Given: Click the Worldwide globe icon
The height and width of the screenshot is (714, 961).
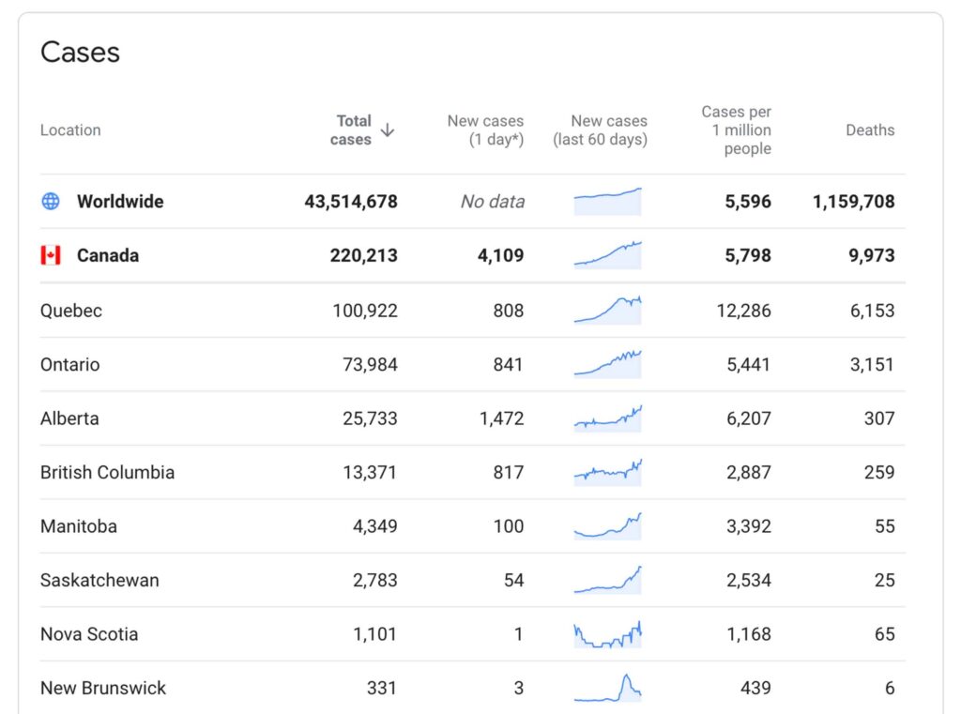Looking at the screenshot, I should (x=51, y=201).
